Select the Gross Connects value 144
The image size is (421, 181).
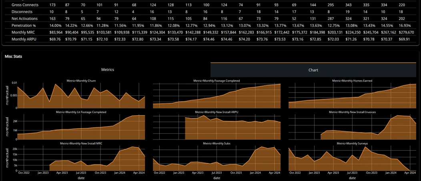pyautogui.click(x=313, y=5)
